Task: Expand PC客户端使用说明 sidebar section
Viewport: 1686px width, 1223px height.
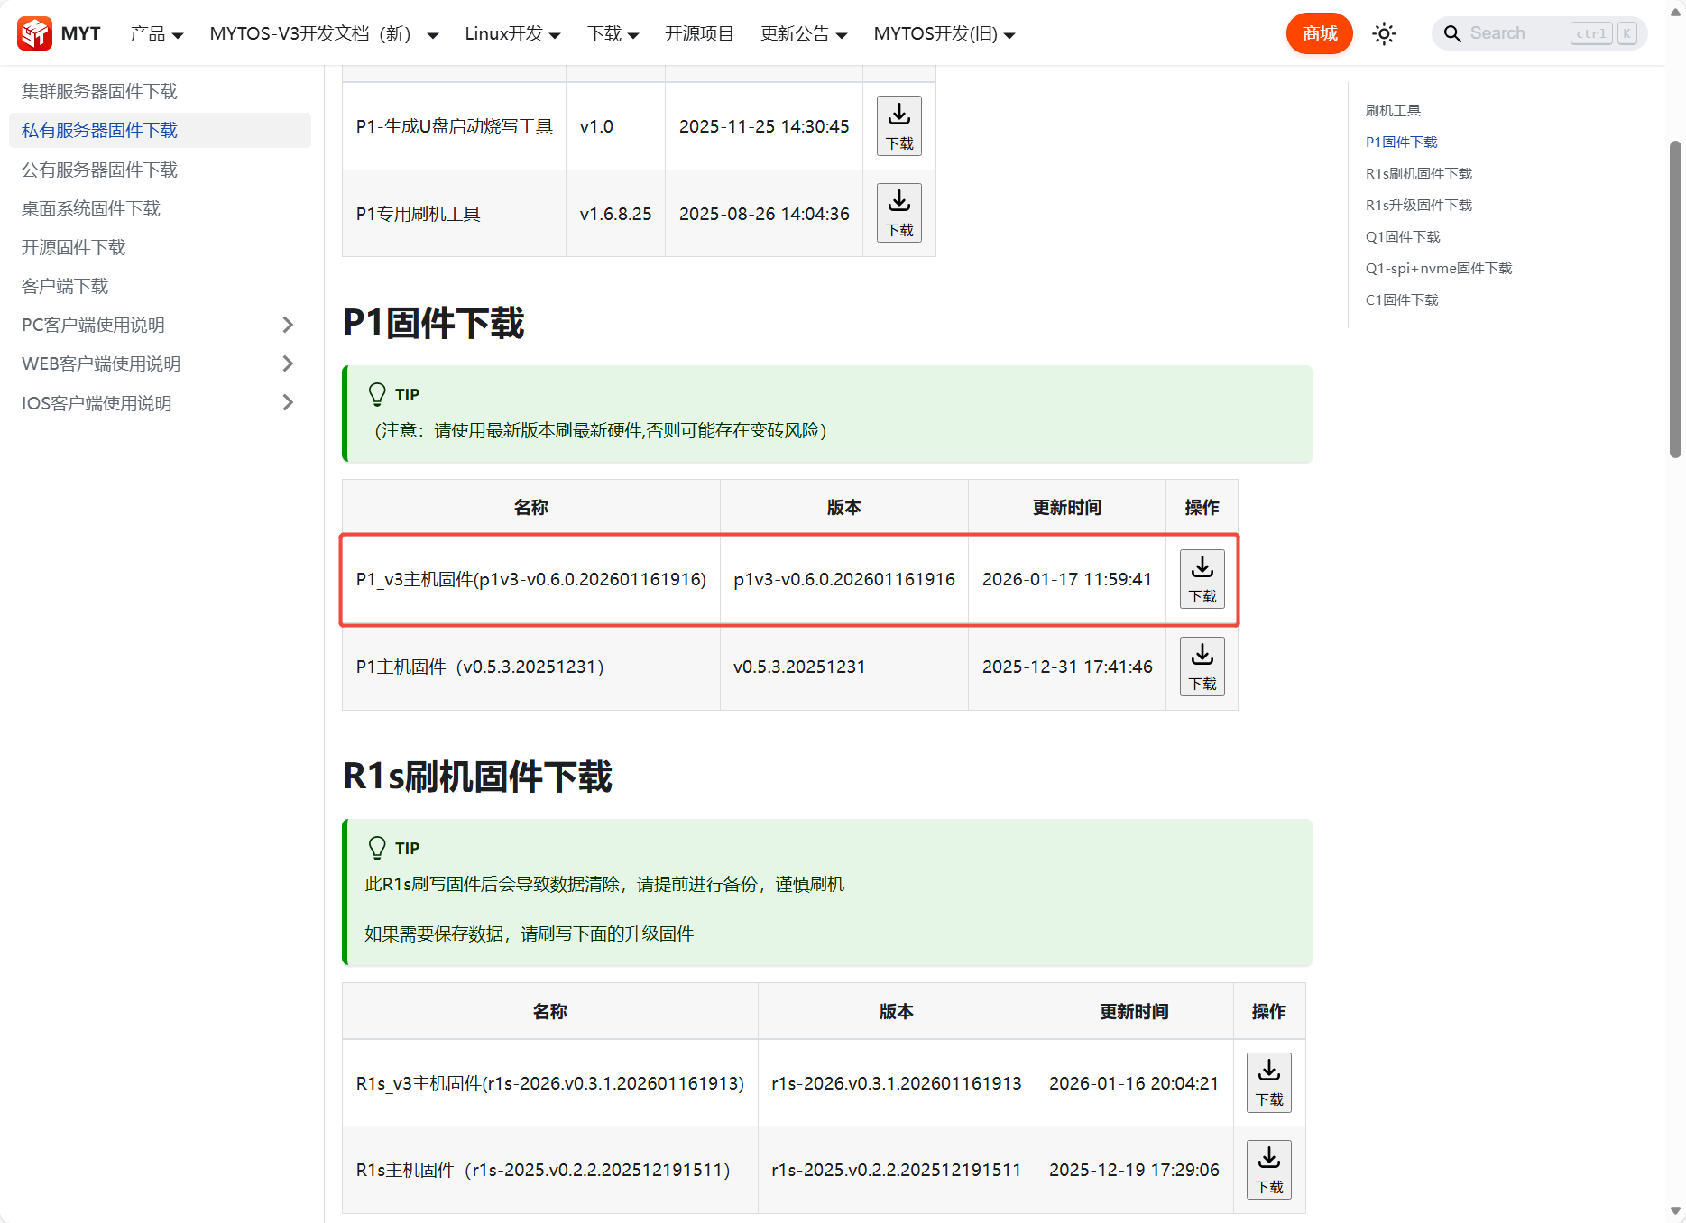Action: pos(288,325)
